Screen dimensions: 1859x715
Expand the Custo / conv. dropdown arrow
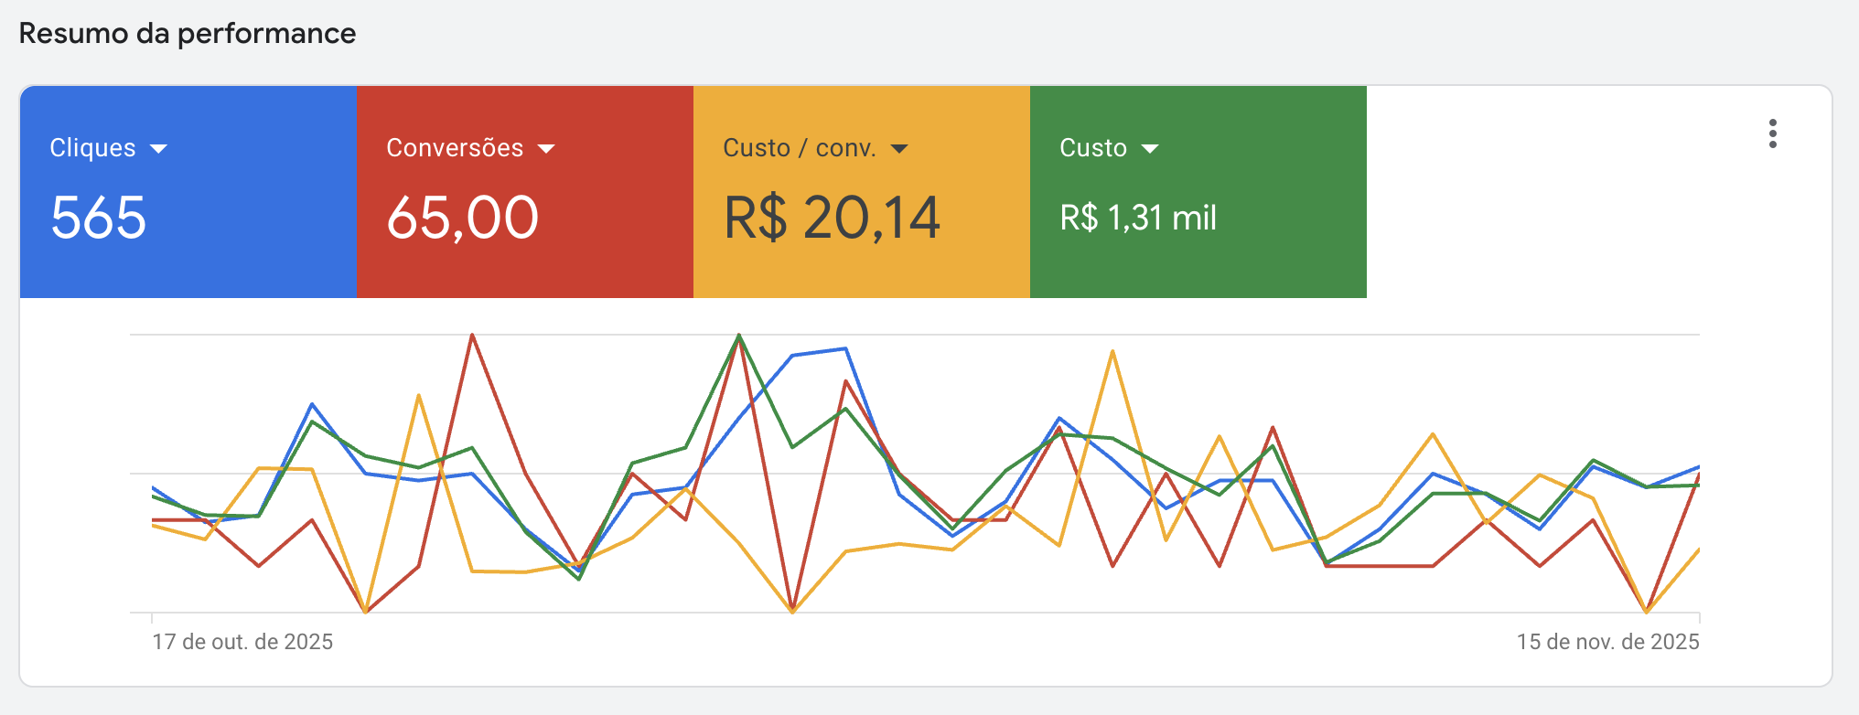[899, 149]
